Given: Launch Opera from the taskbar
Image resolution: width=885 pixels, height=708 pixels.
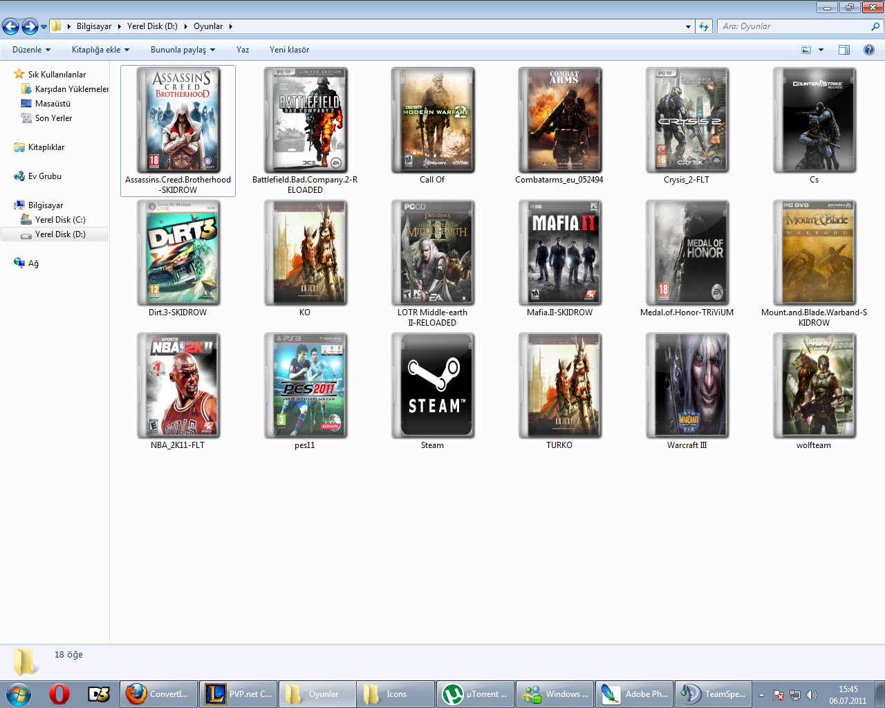Looking at the screenshot, I should click(59, 693).
